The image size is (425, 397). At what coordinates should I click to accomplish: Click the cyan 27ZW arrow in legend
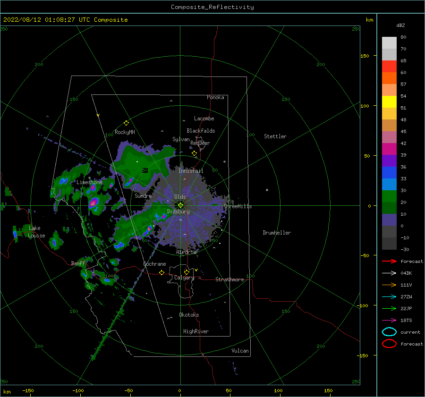(x=389, y=297)
